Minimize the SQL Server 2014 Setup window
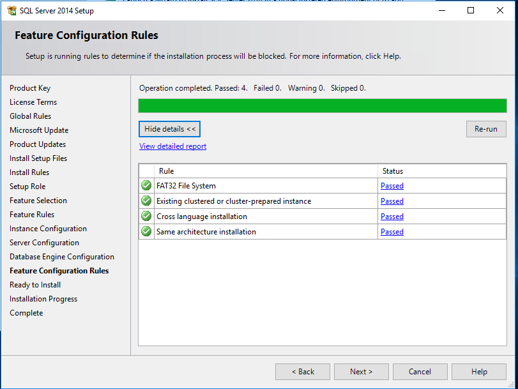518x389 pixels. pos(442,10)
